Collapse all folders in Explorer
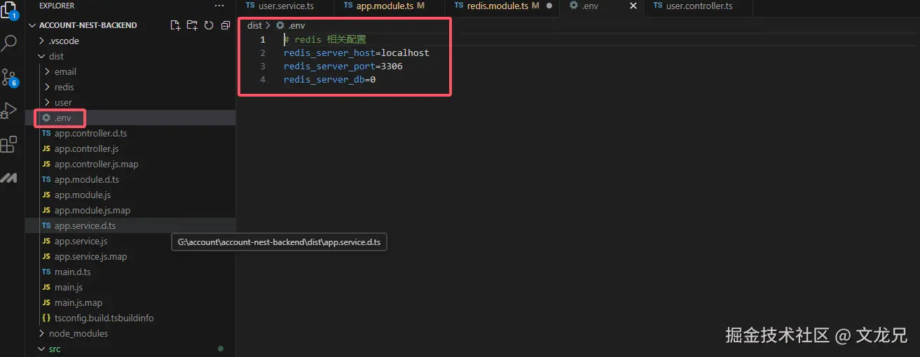The height and width of the screenshot is (357, 920). click(x=225, y=25)
